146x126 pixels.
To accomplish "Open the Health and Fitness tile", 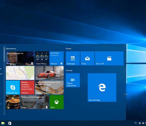I will click(x=49, y=88).
